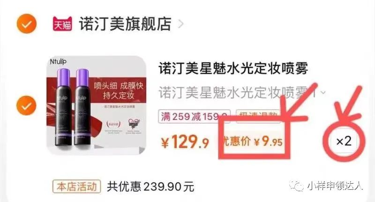Viewport: 375px width, 202px height.
Task: Click the 本店活动 store activity tag
Action: (x=77, y=187)
